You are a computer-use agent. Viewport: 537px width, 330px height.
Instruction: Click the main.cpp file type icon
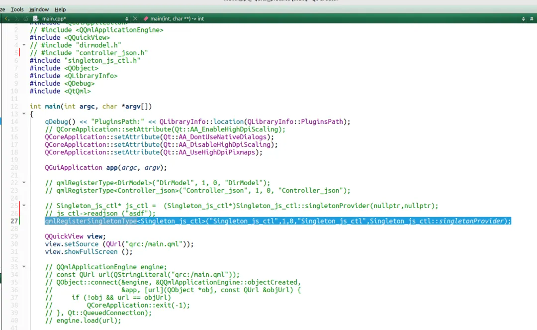pyautogui.click(x=36, y=18)
